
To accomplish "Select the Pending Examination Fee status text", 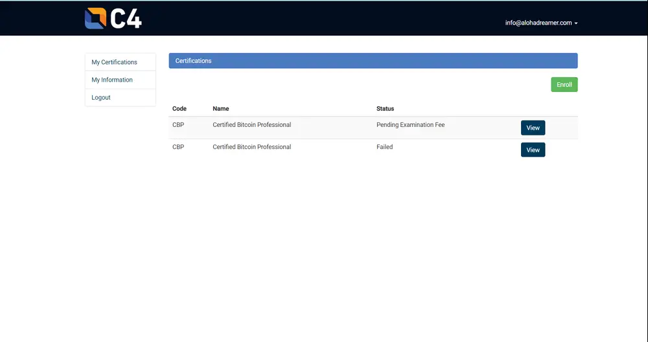I will (x=410, y=125).
